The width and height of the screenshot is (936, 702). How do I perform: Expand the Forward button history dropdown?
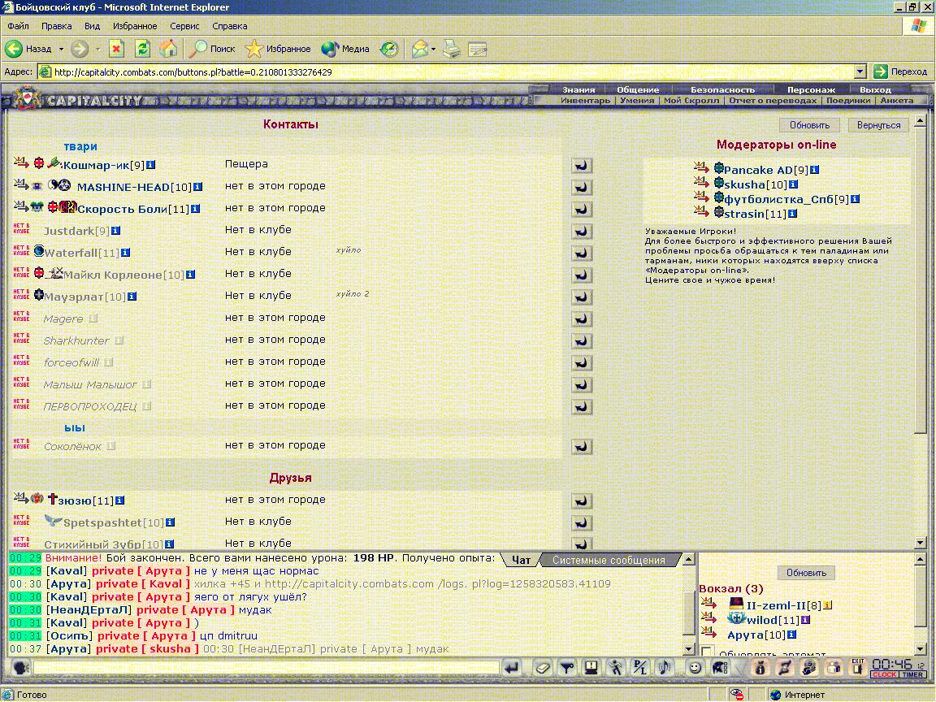97,49
